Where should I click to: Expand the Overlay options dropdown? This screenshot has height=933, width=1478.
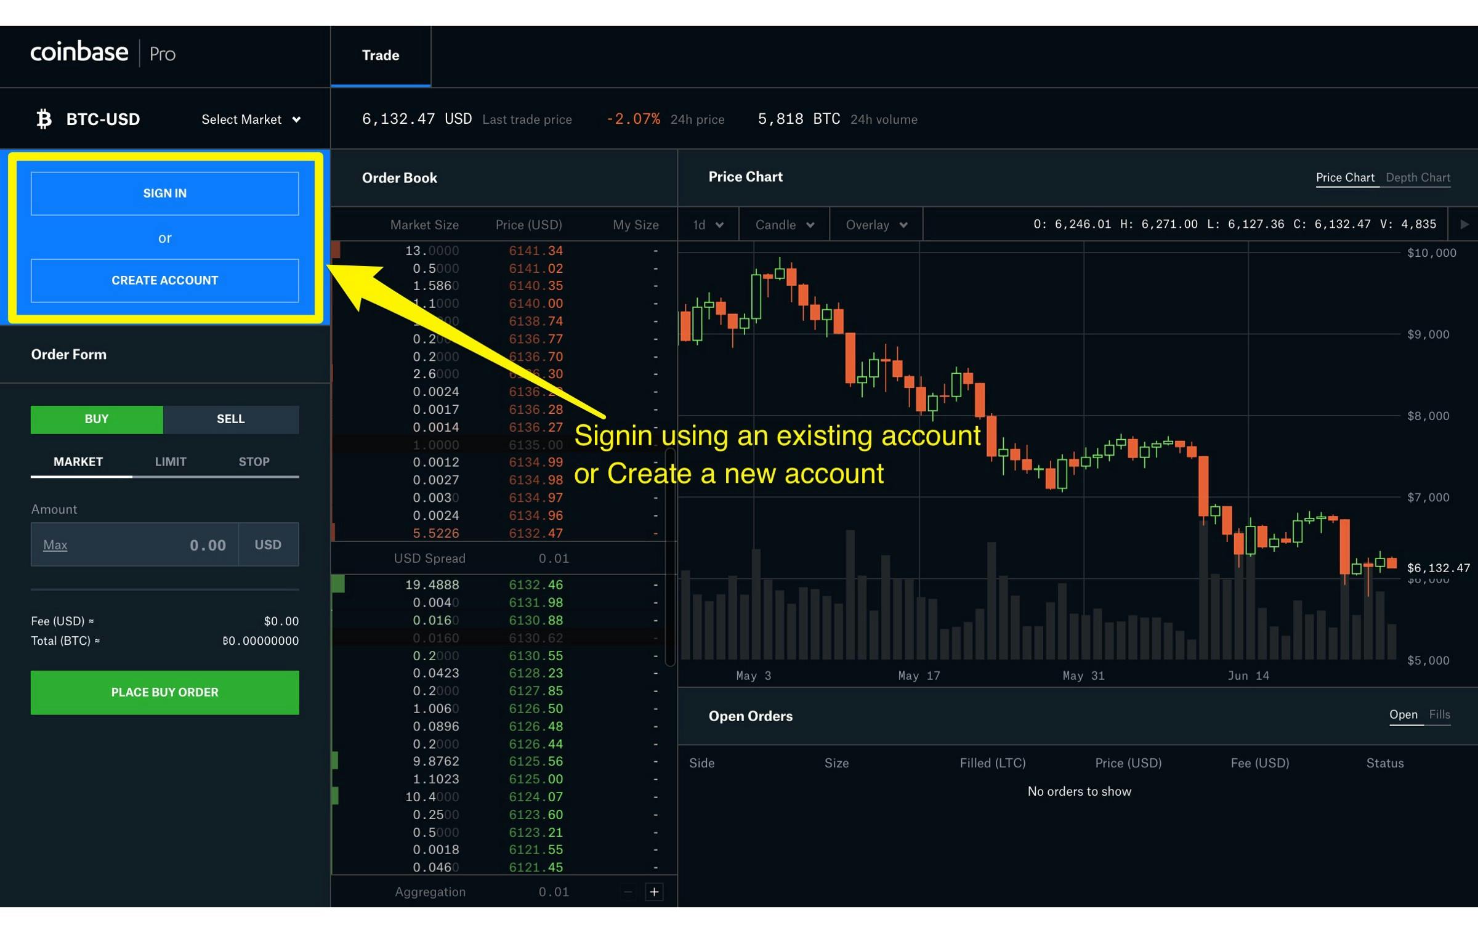[873, 225]
